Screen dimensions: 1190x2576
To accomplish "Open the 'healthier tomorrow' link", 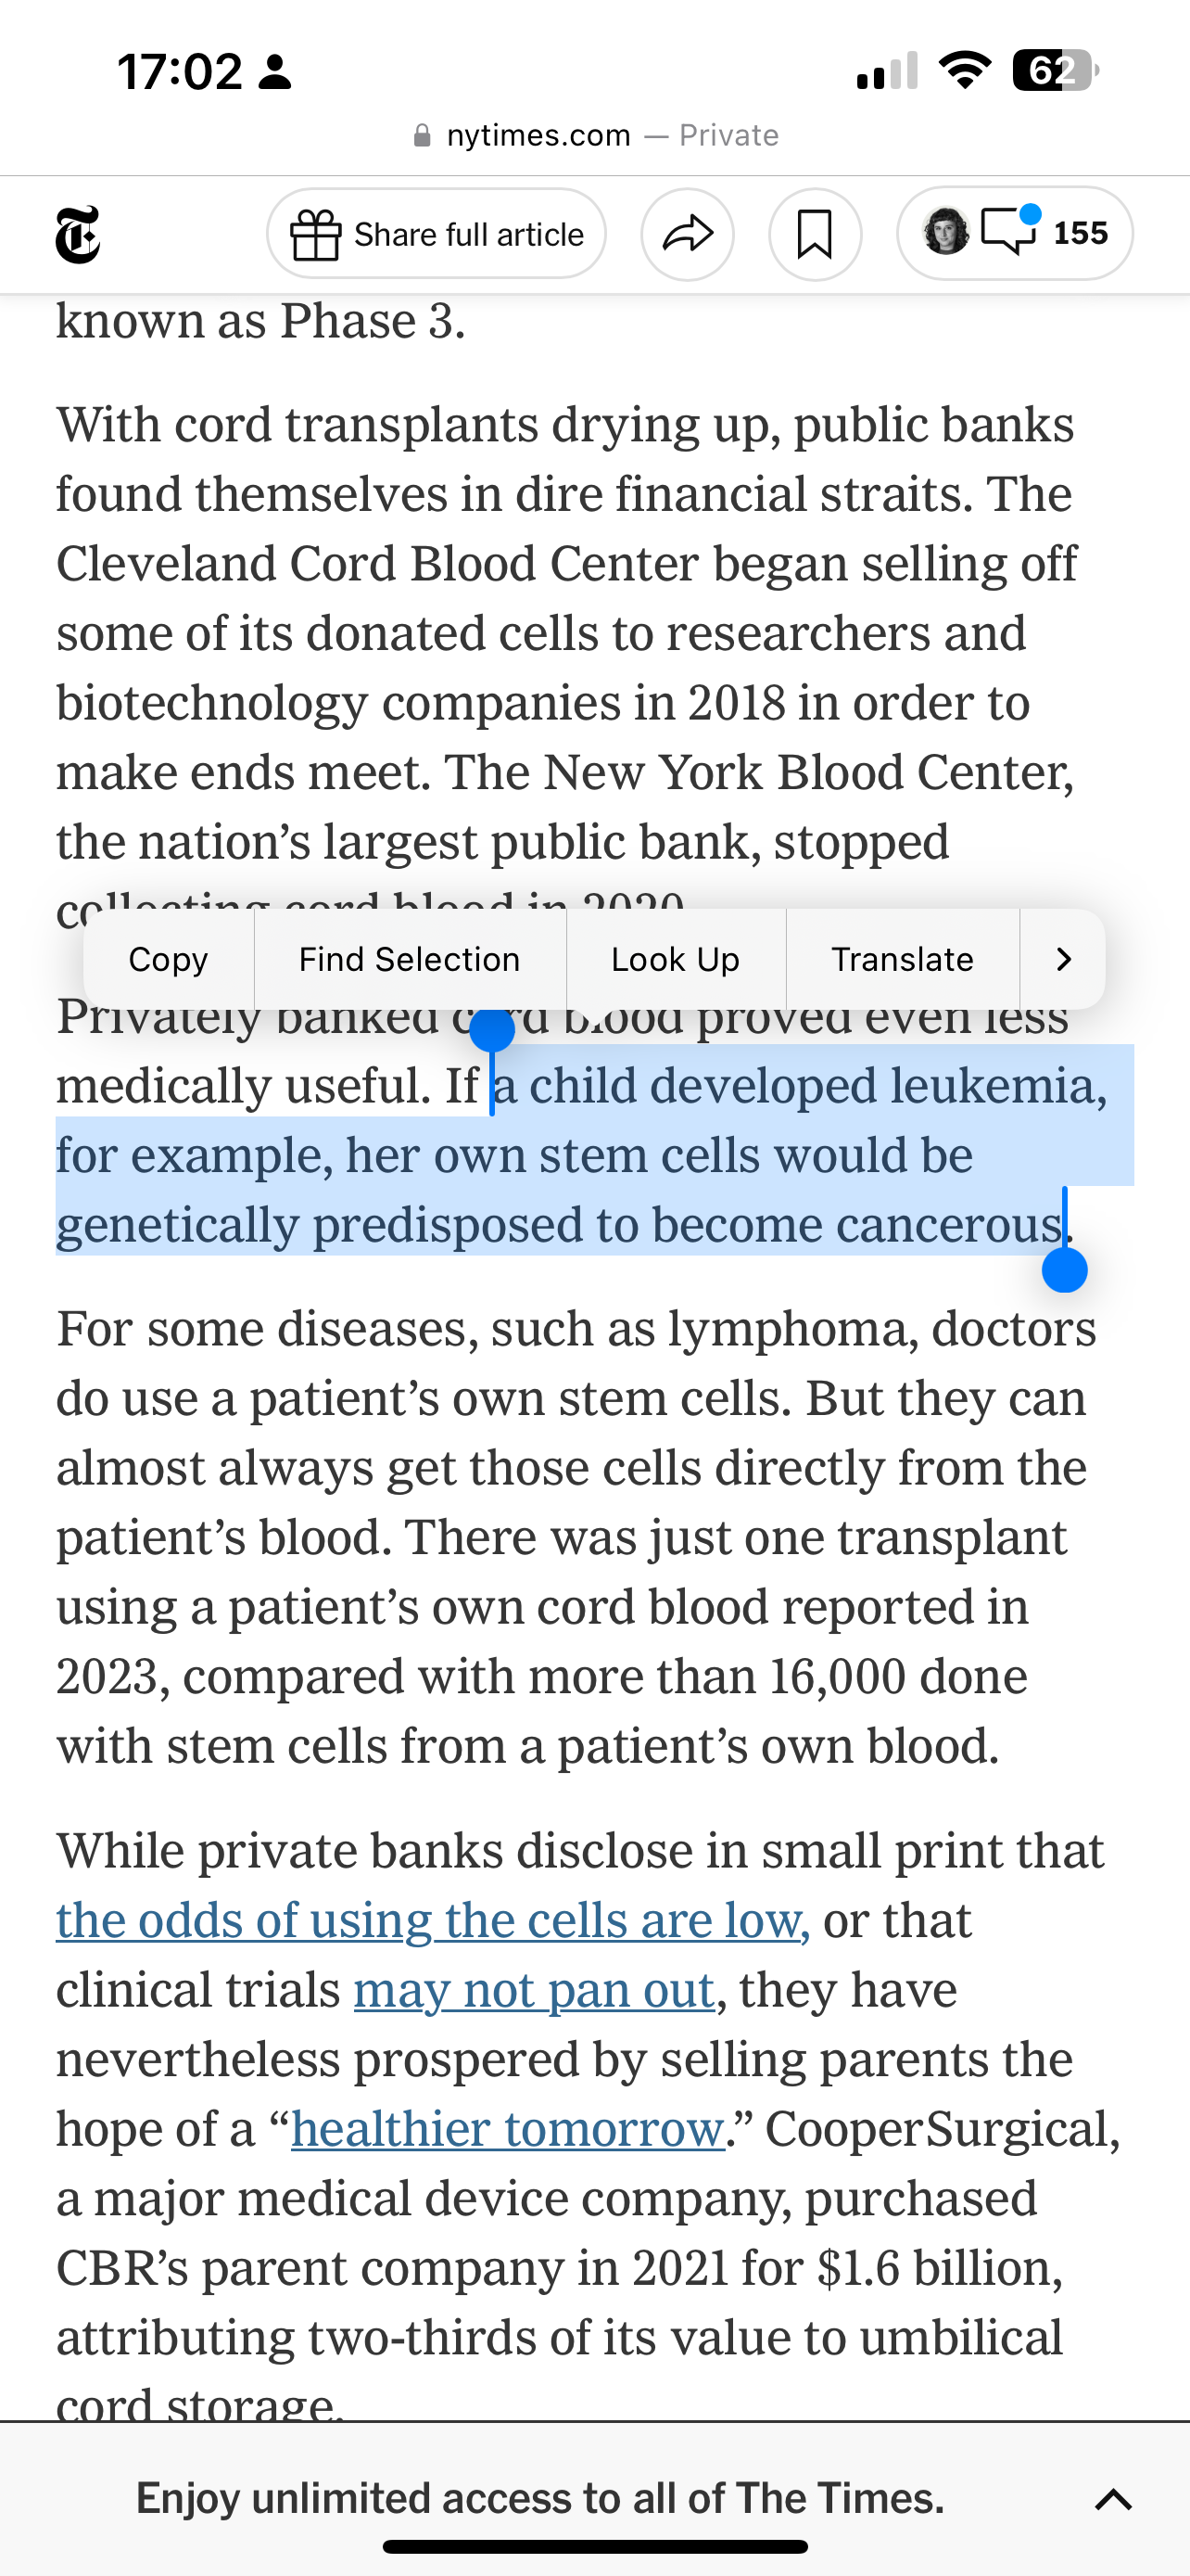I will tap(508, 2129).
